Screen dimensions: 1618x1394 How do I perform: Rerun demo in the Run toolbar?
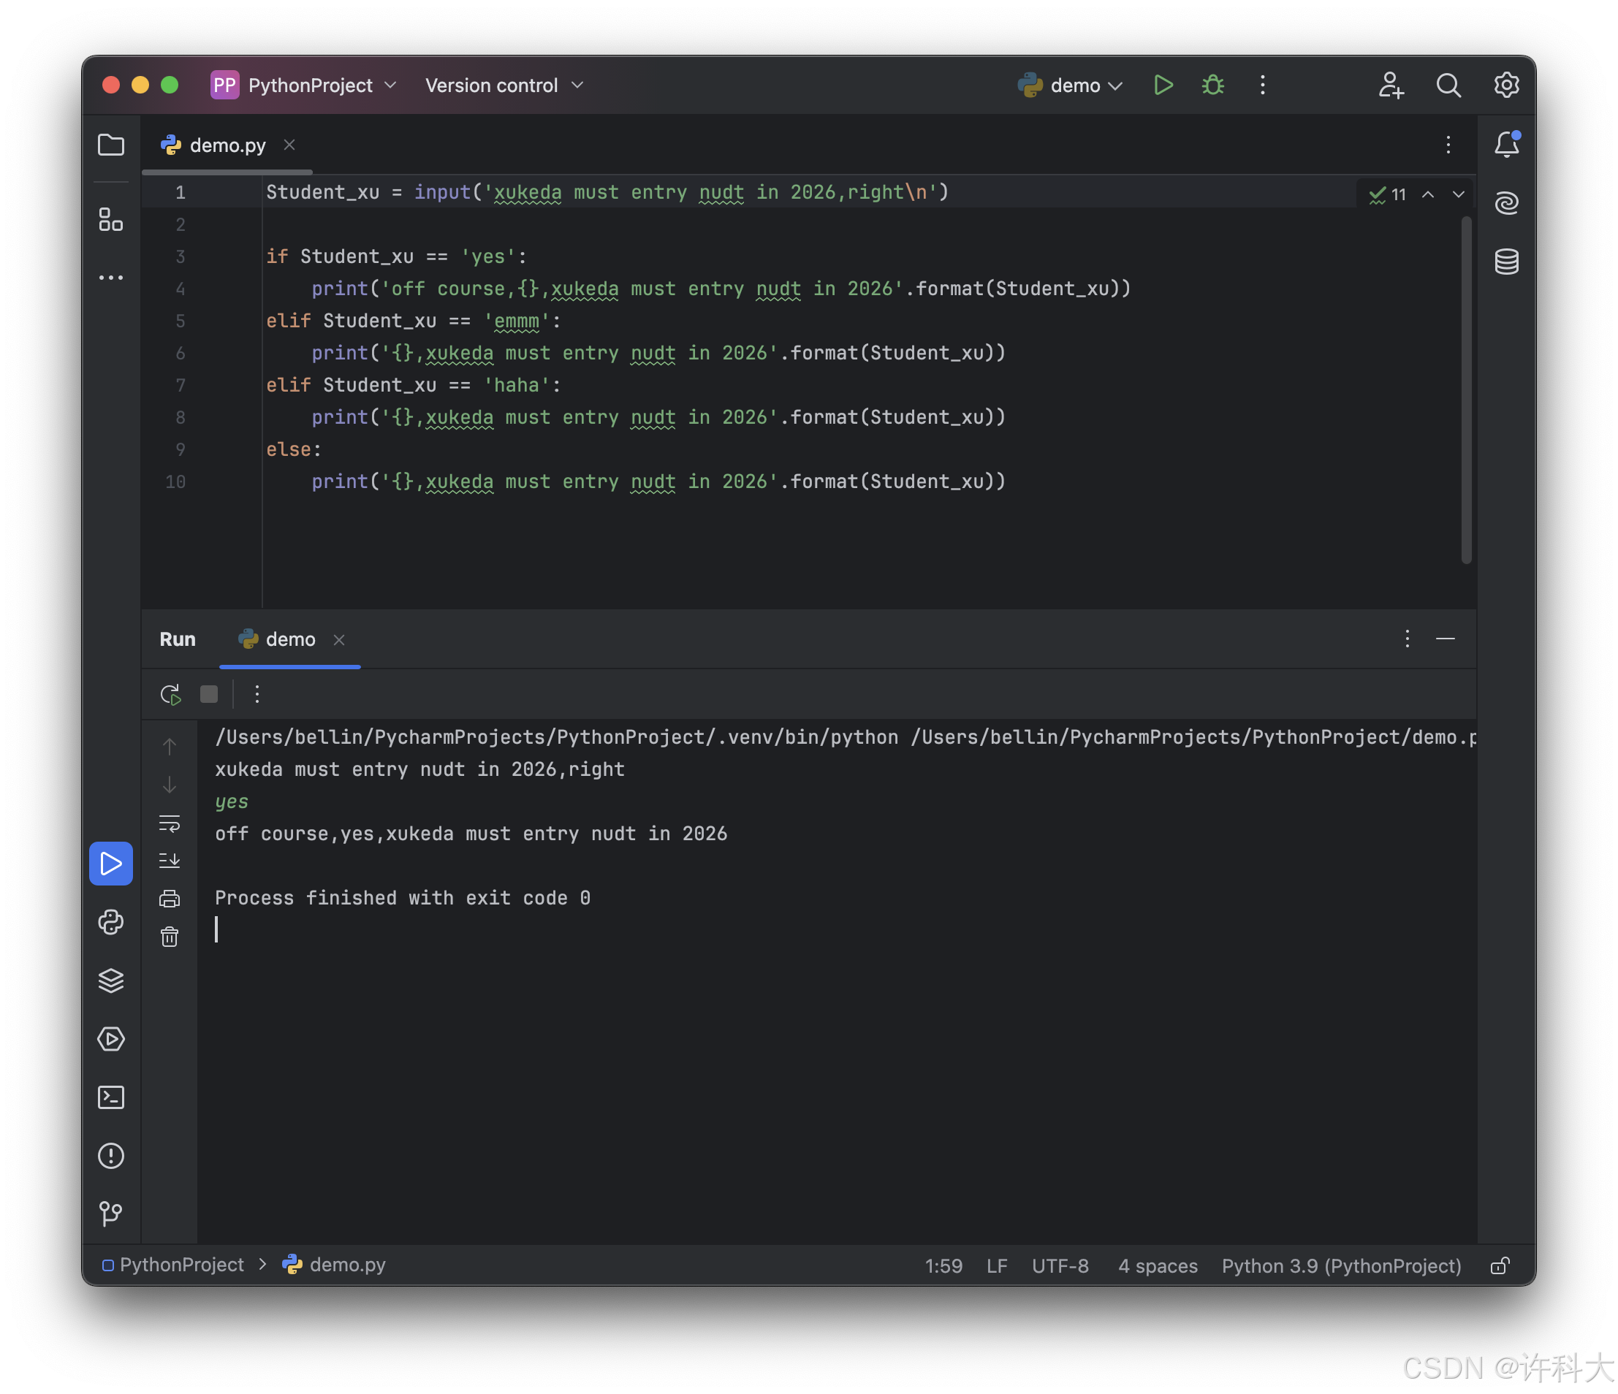point(170,694)
